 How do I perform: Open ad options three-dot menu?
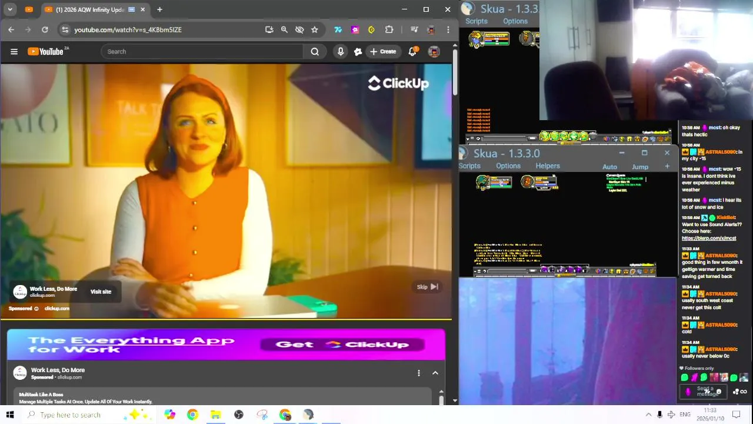coord(418,373)
